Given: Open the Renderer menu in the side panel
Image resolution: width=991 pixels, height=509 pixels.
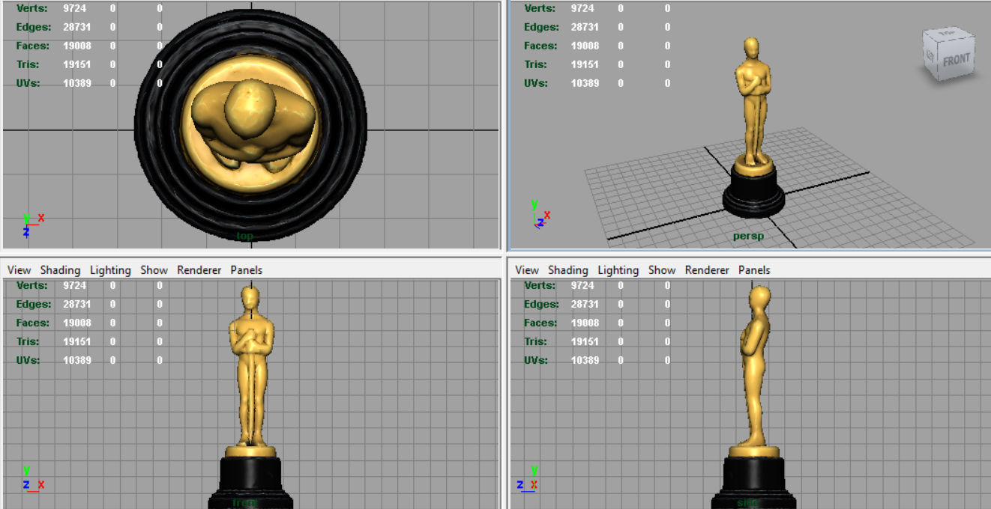Looking at the screenshot, I should tap(707, 270).
